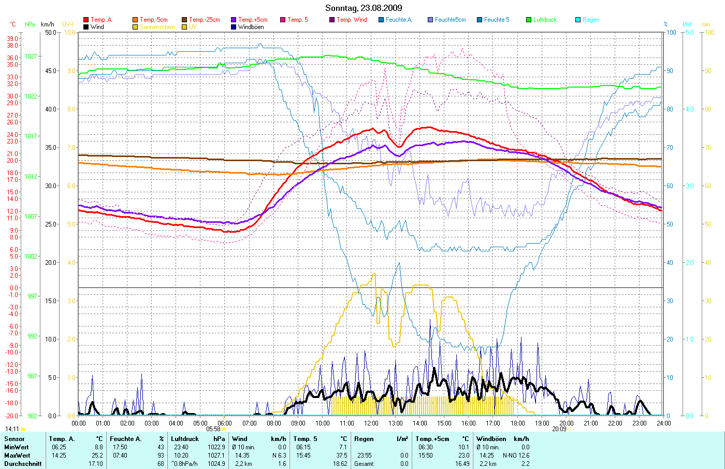
Task: Click the yellow dot next to 14:11
Action: click(23, 430)
